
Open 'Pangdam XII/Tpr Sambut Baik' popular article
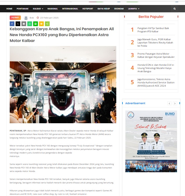pos(153,30)
